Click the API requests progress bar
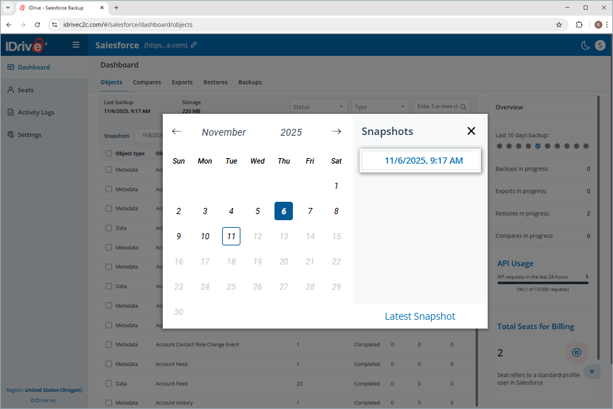 [x=543, y=283]
